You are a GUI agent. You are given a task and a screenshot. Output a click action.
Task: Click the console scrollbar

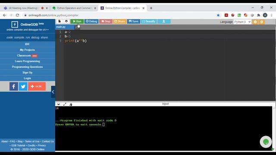point(274,128)
